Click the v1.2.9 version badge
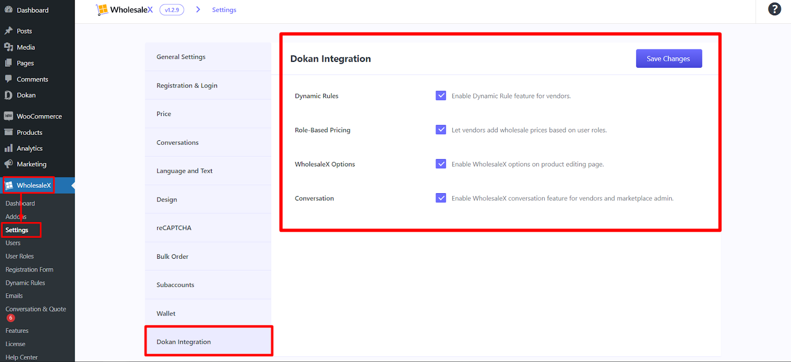The height and width of the screenshot is (362, 791). pyautogui.click(x=172, y=10)
